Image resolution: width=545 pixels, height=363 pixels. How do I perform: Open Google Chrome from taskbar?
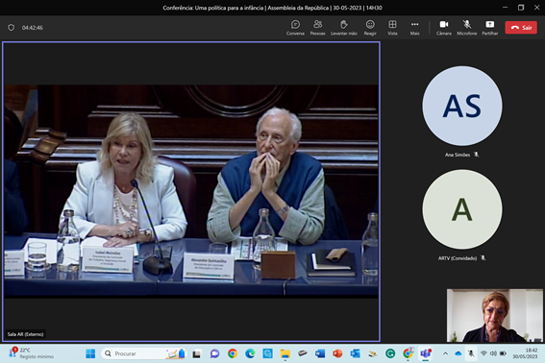point(233,353)
